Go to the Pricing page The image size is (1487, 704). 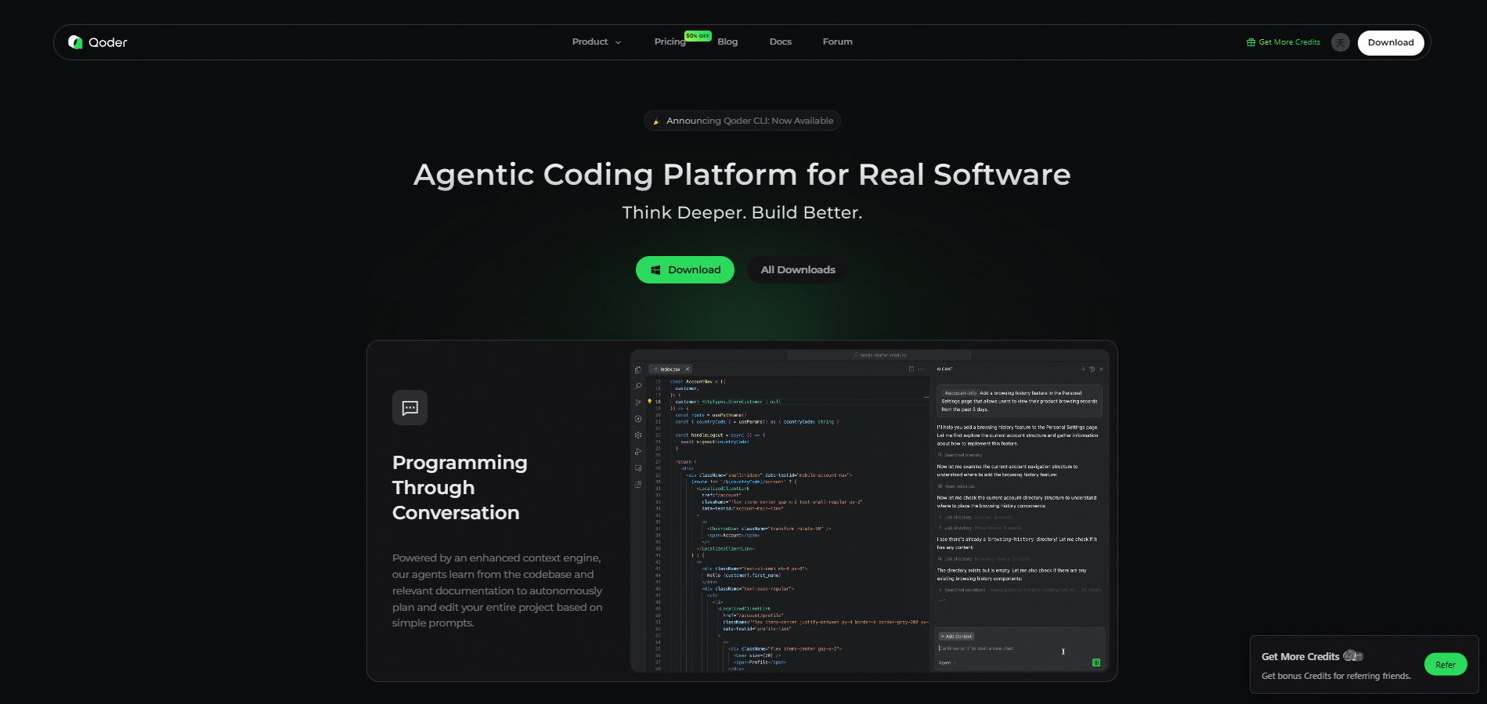coord(670,42)
